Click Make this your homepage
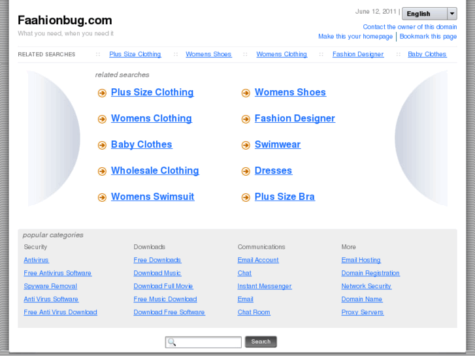 coord(355,37)
